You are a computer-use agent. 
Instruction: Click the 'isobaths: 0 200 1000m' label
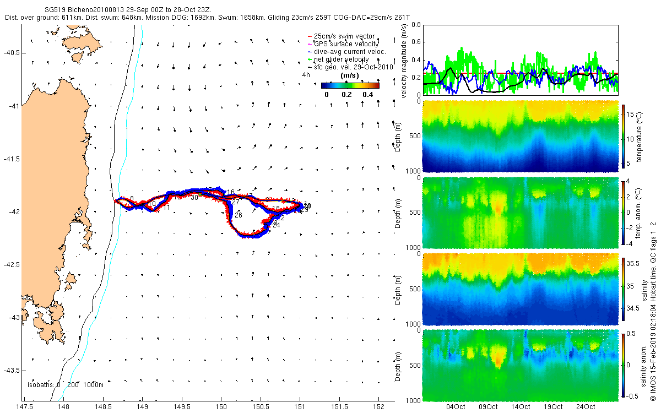(65, 384)
